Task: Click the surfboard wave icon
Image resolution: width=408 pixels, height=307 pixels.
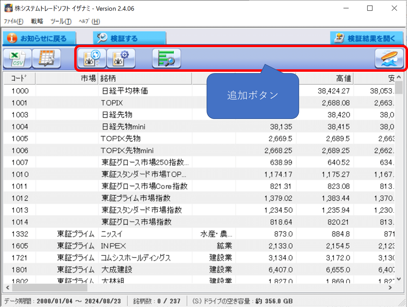Action: click(x=389, y=58)
